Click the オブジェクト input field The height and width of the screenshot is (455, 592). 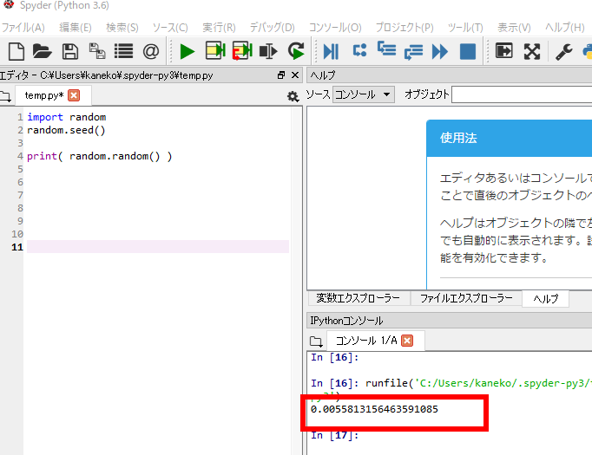[x=522, y=94]
